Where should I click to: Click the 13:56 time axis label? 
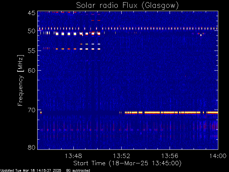pyautogui.click(x=170, y=156)
